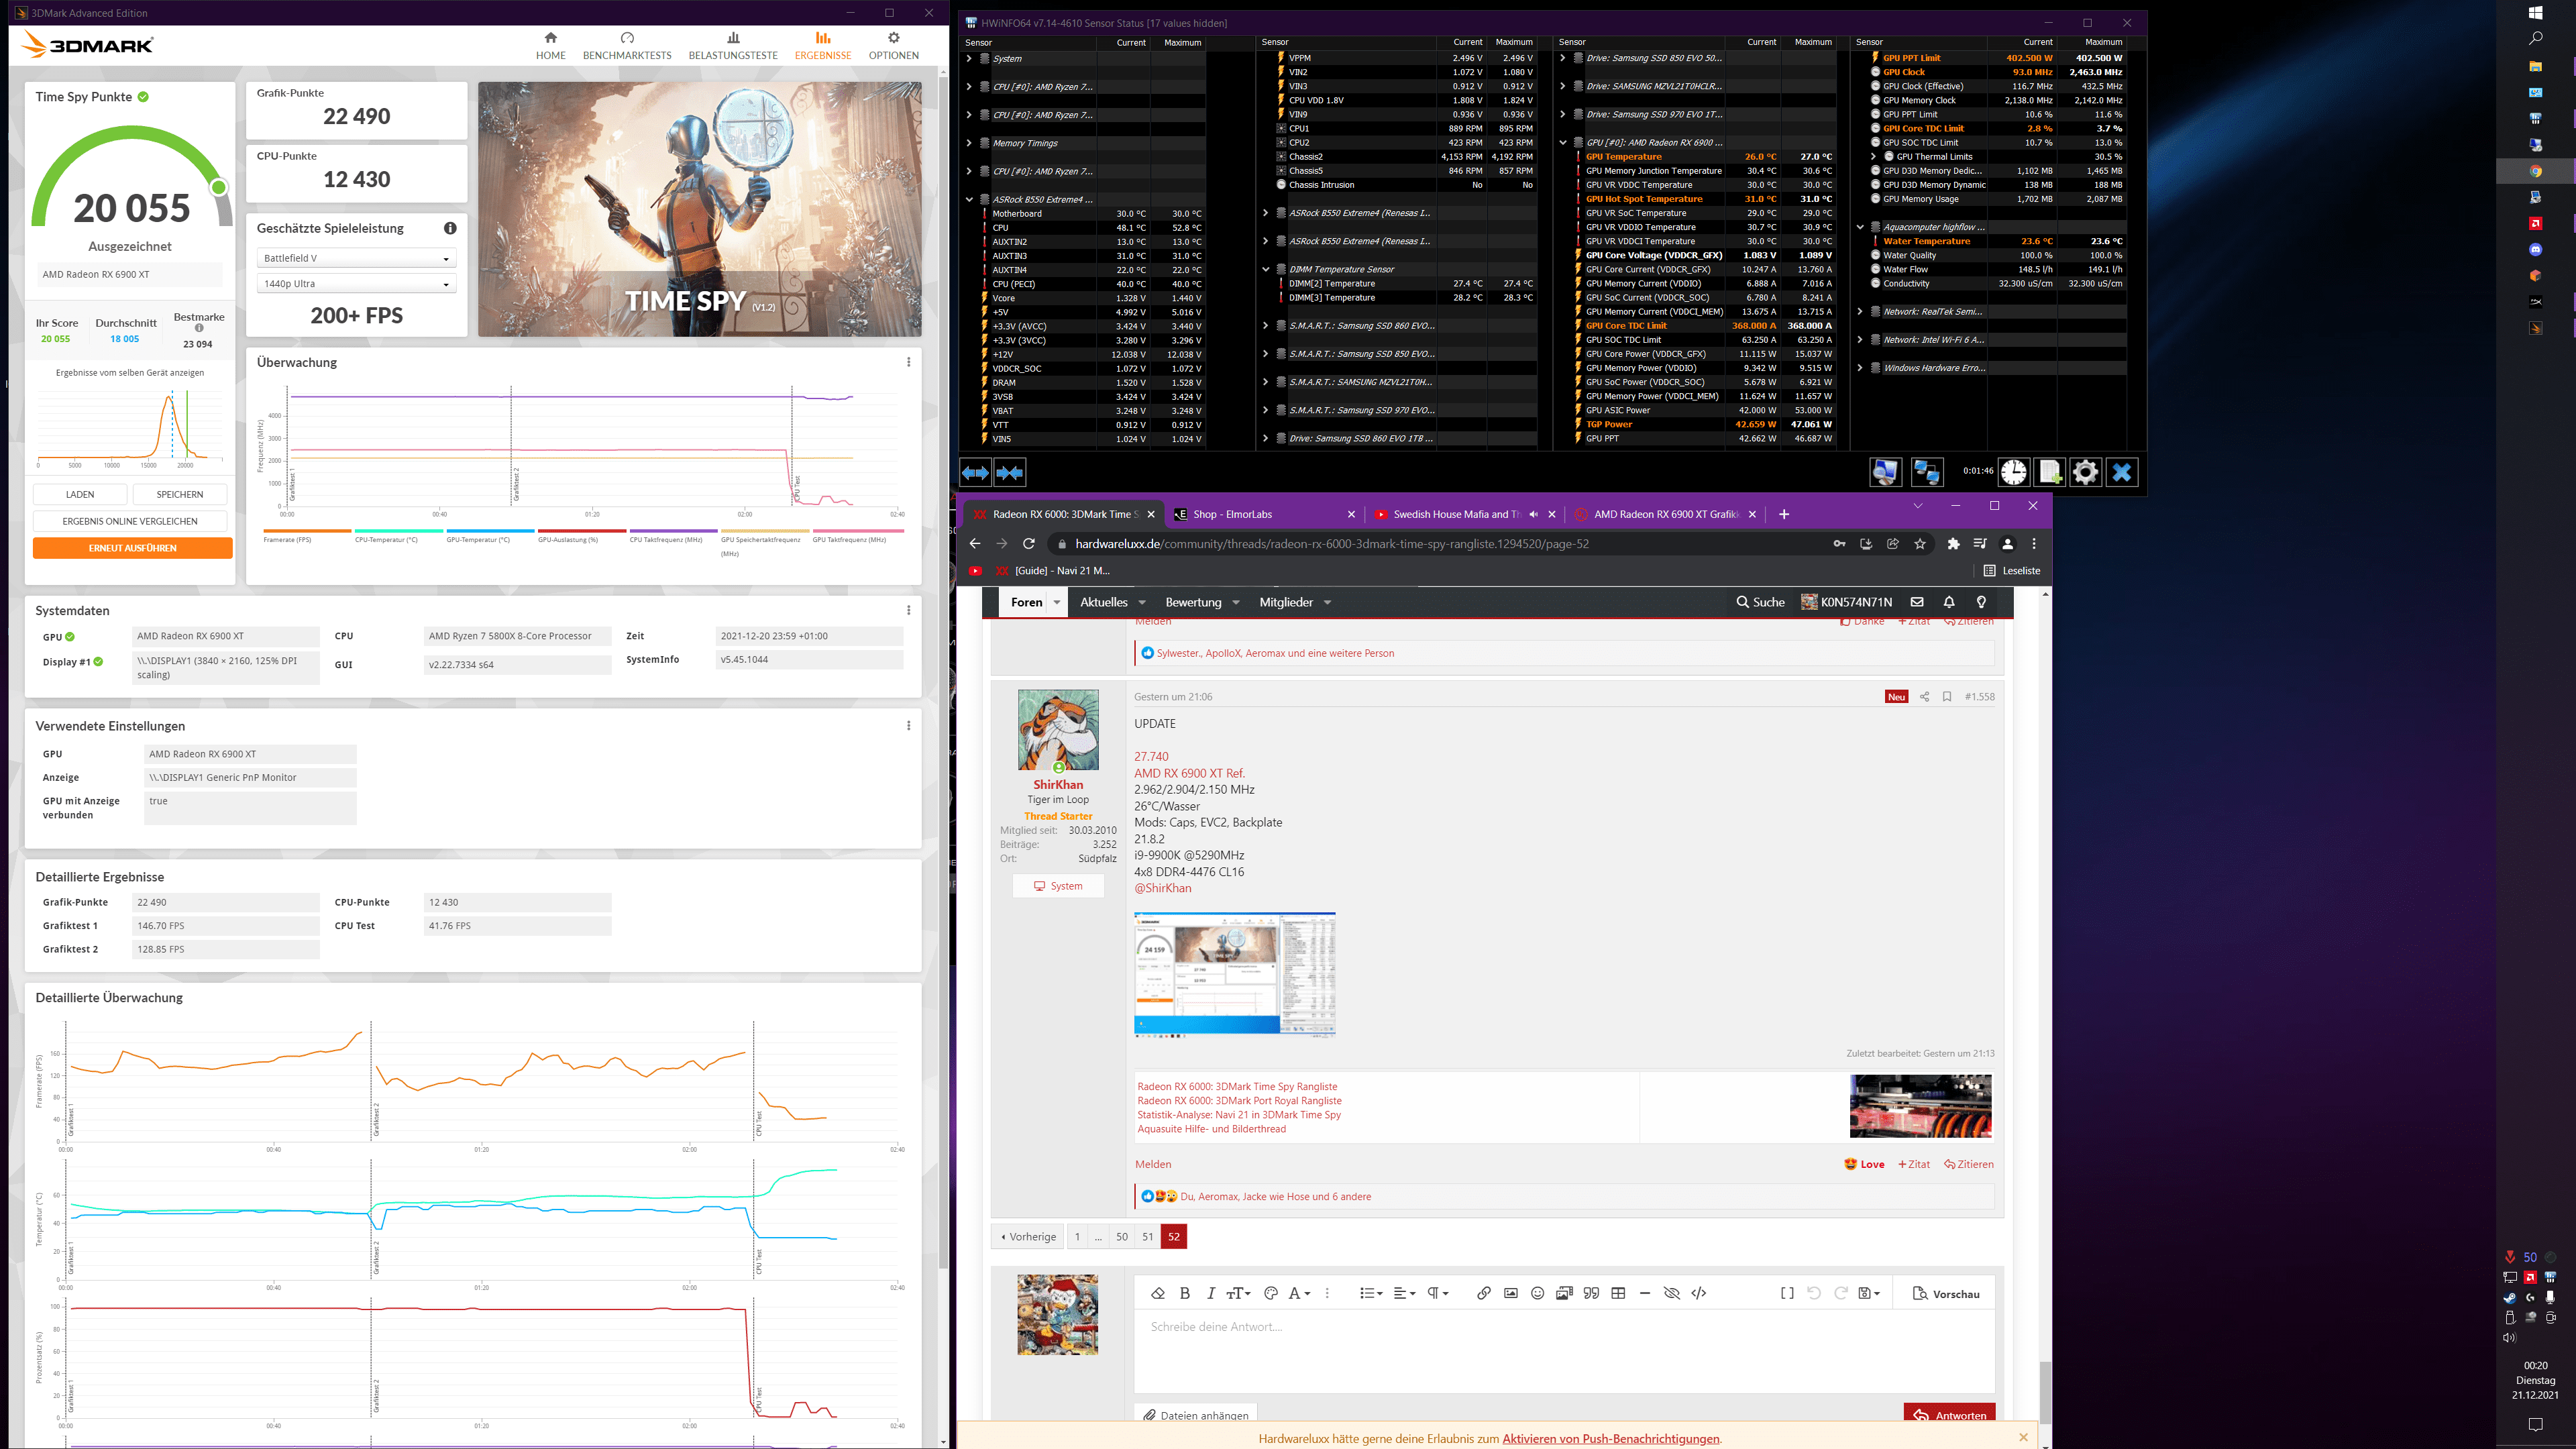2576x1449 pixels.
Task: Start sensor logging with sheet-plus icon
Action: [x=2049, y=472]
